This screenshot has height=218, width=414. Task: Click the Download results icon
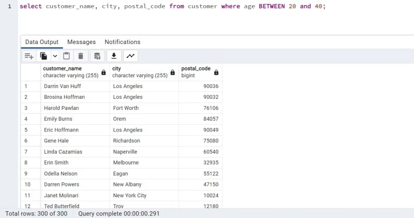tap(114, 56)
